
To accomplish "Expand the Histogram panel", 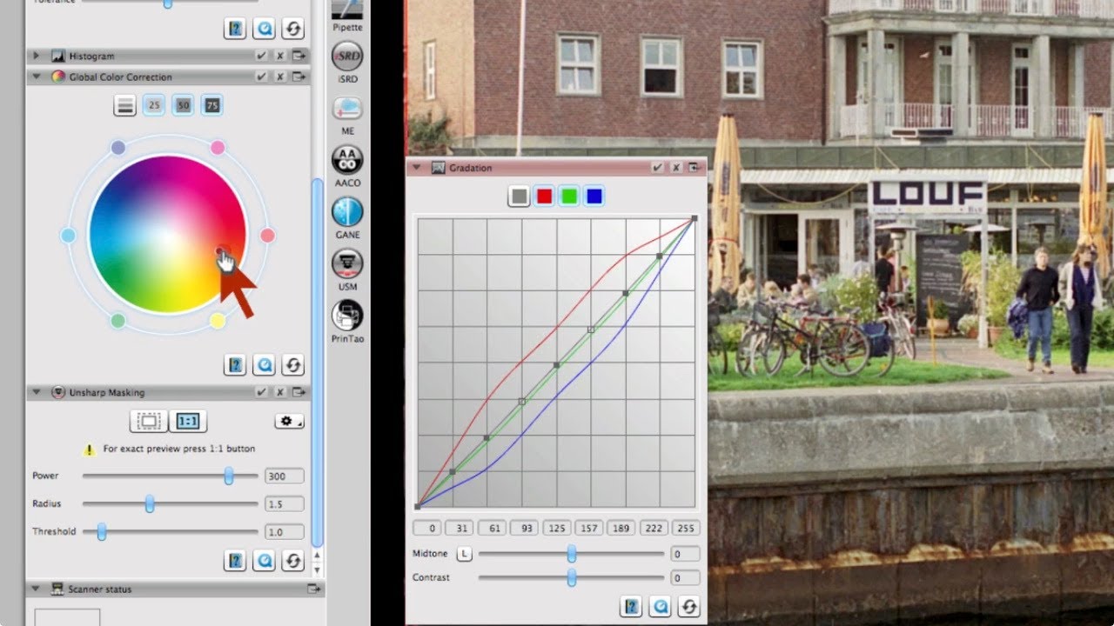I will click(x=37, y=56).
